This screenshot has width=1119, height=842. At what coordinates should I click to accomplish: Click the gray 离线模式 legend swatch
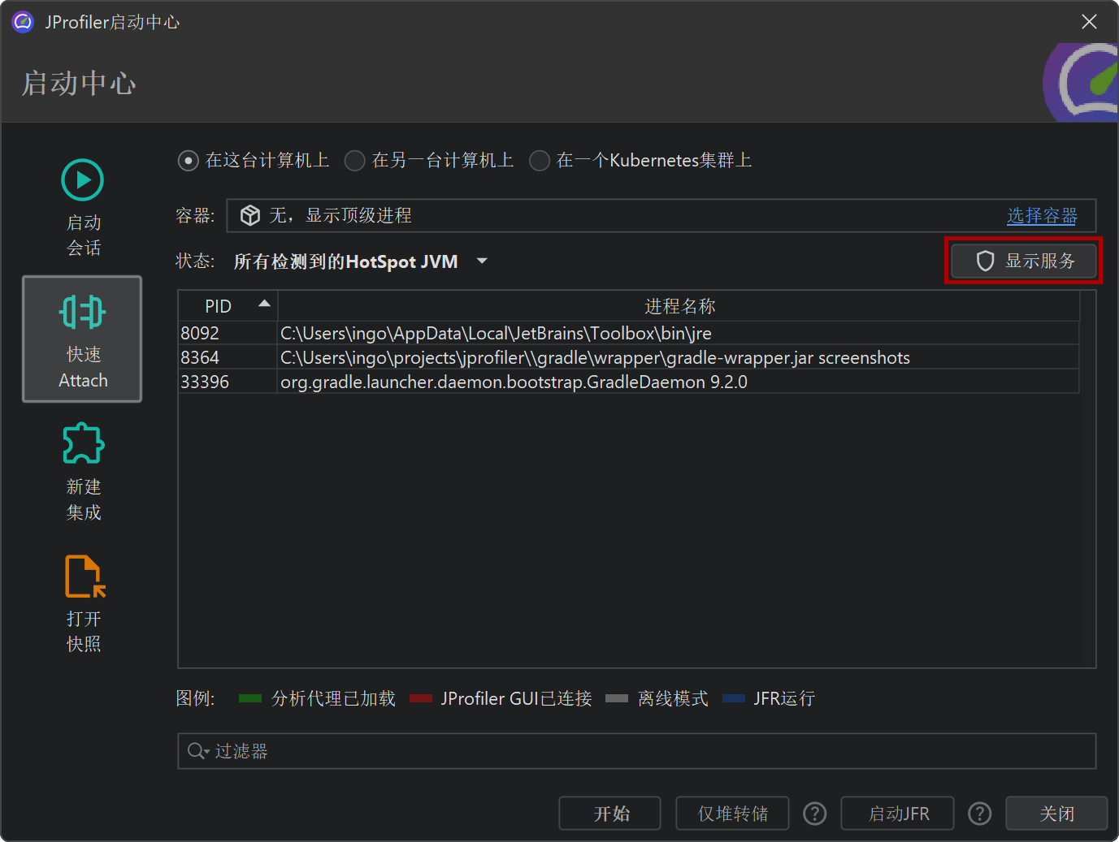(617, 698)
